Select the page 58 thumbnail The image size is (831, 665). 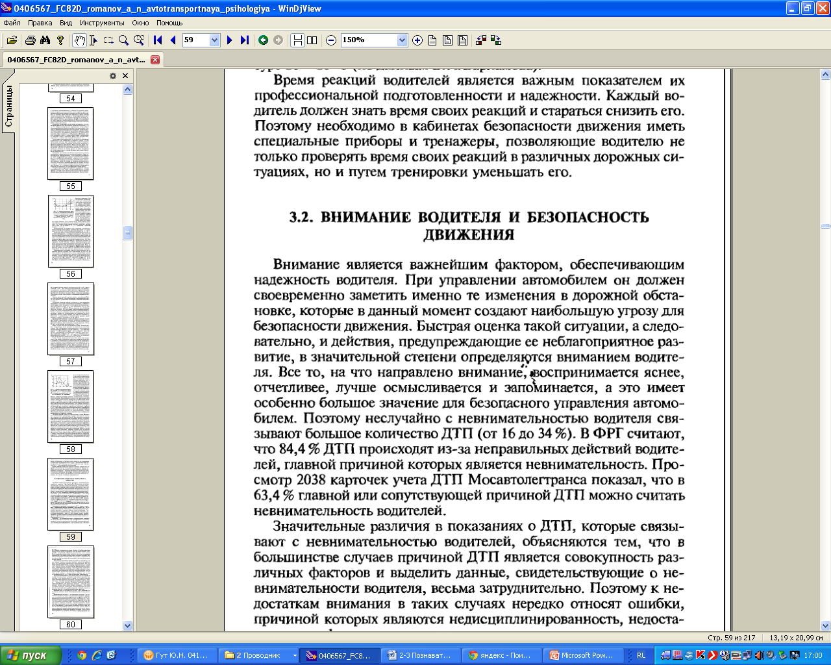point(71,407)
